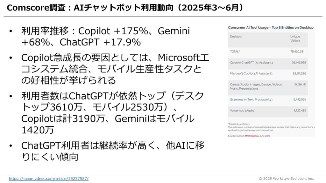
Task: Select the Desktop column header
Action: coord(236,37)
